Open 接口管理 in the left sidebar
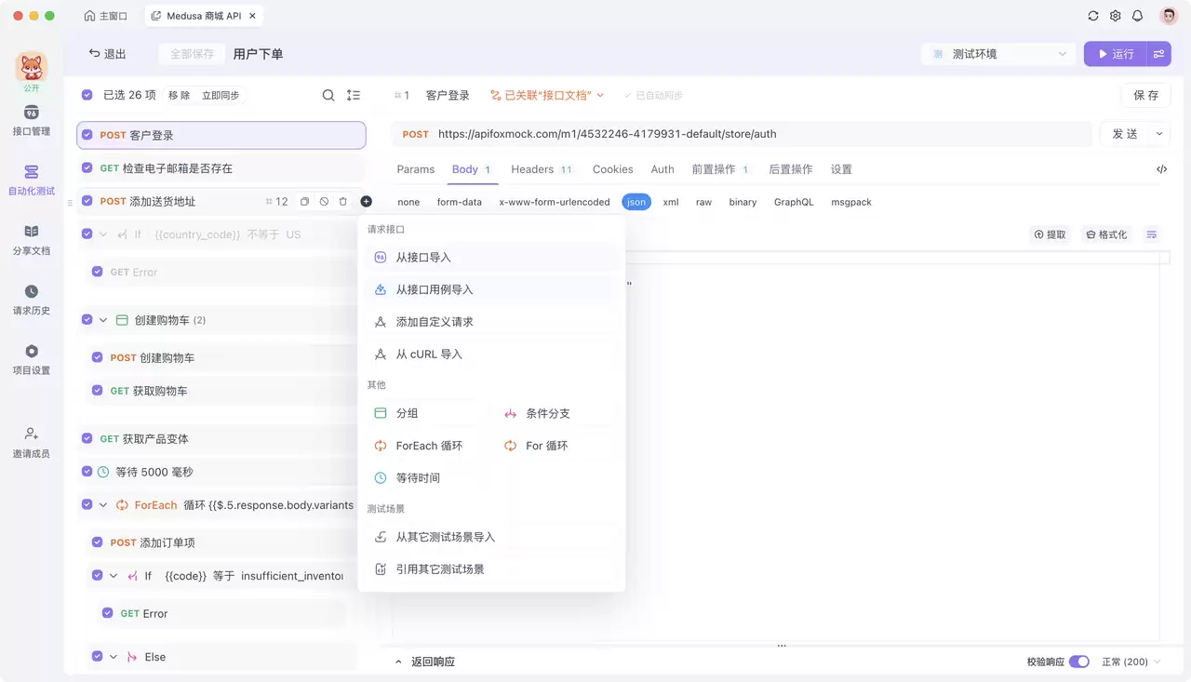Image resolution: width=1191 pixels, height=682 pixels. click(x=32, y=120)
